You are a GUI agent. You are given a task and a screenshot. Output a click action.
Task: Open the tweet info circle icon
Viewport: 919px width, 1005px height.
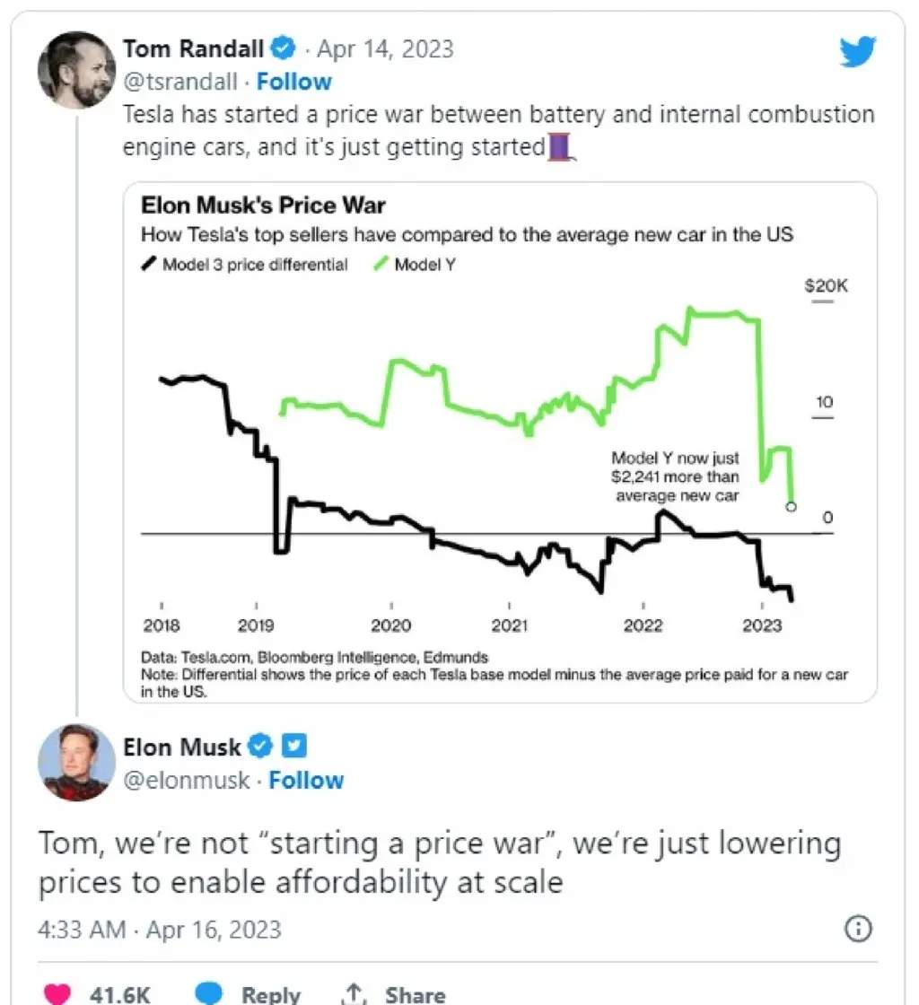coord(858,929)
